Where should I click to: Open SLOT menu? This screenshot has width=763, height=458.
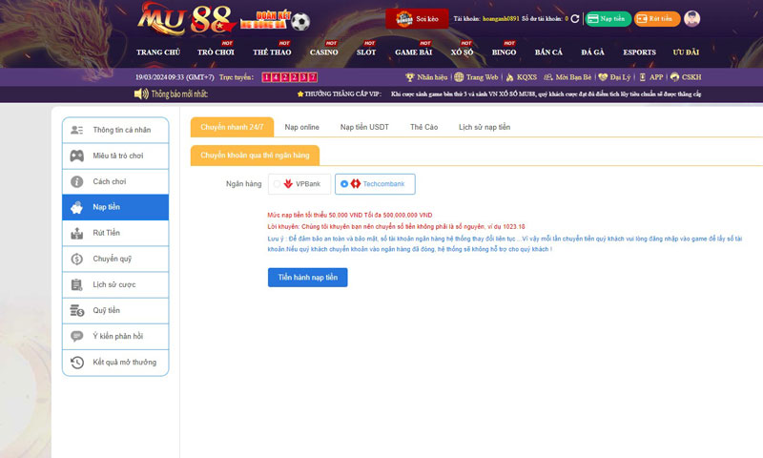(366, 52)
